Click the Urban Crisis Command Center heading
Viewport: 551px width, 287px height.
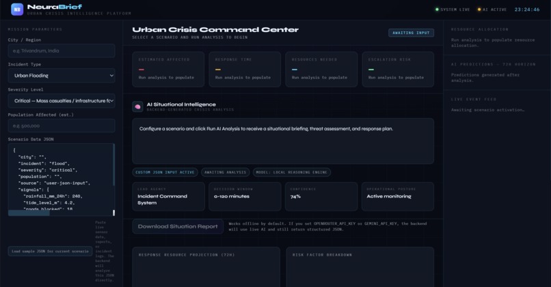(215, 30)
